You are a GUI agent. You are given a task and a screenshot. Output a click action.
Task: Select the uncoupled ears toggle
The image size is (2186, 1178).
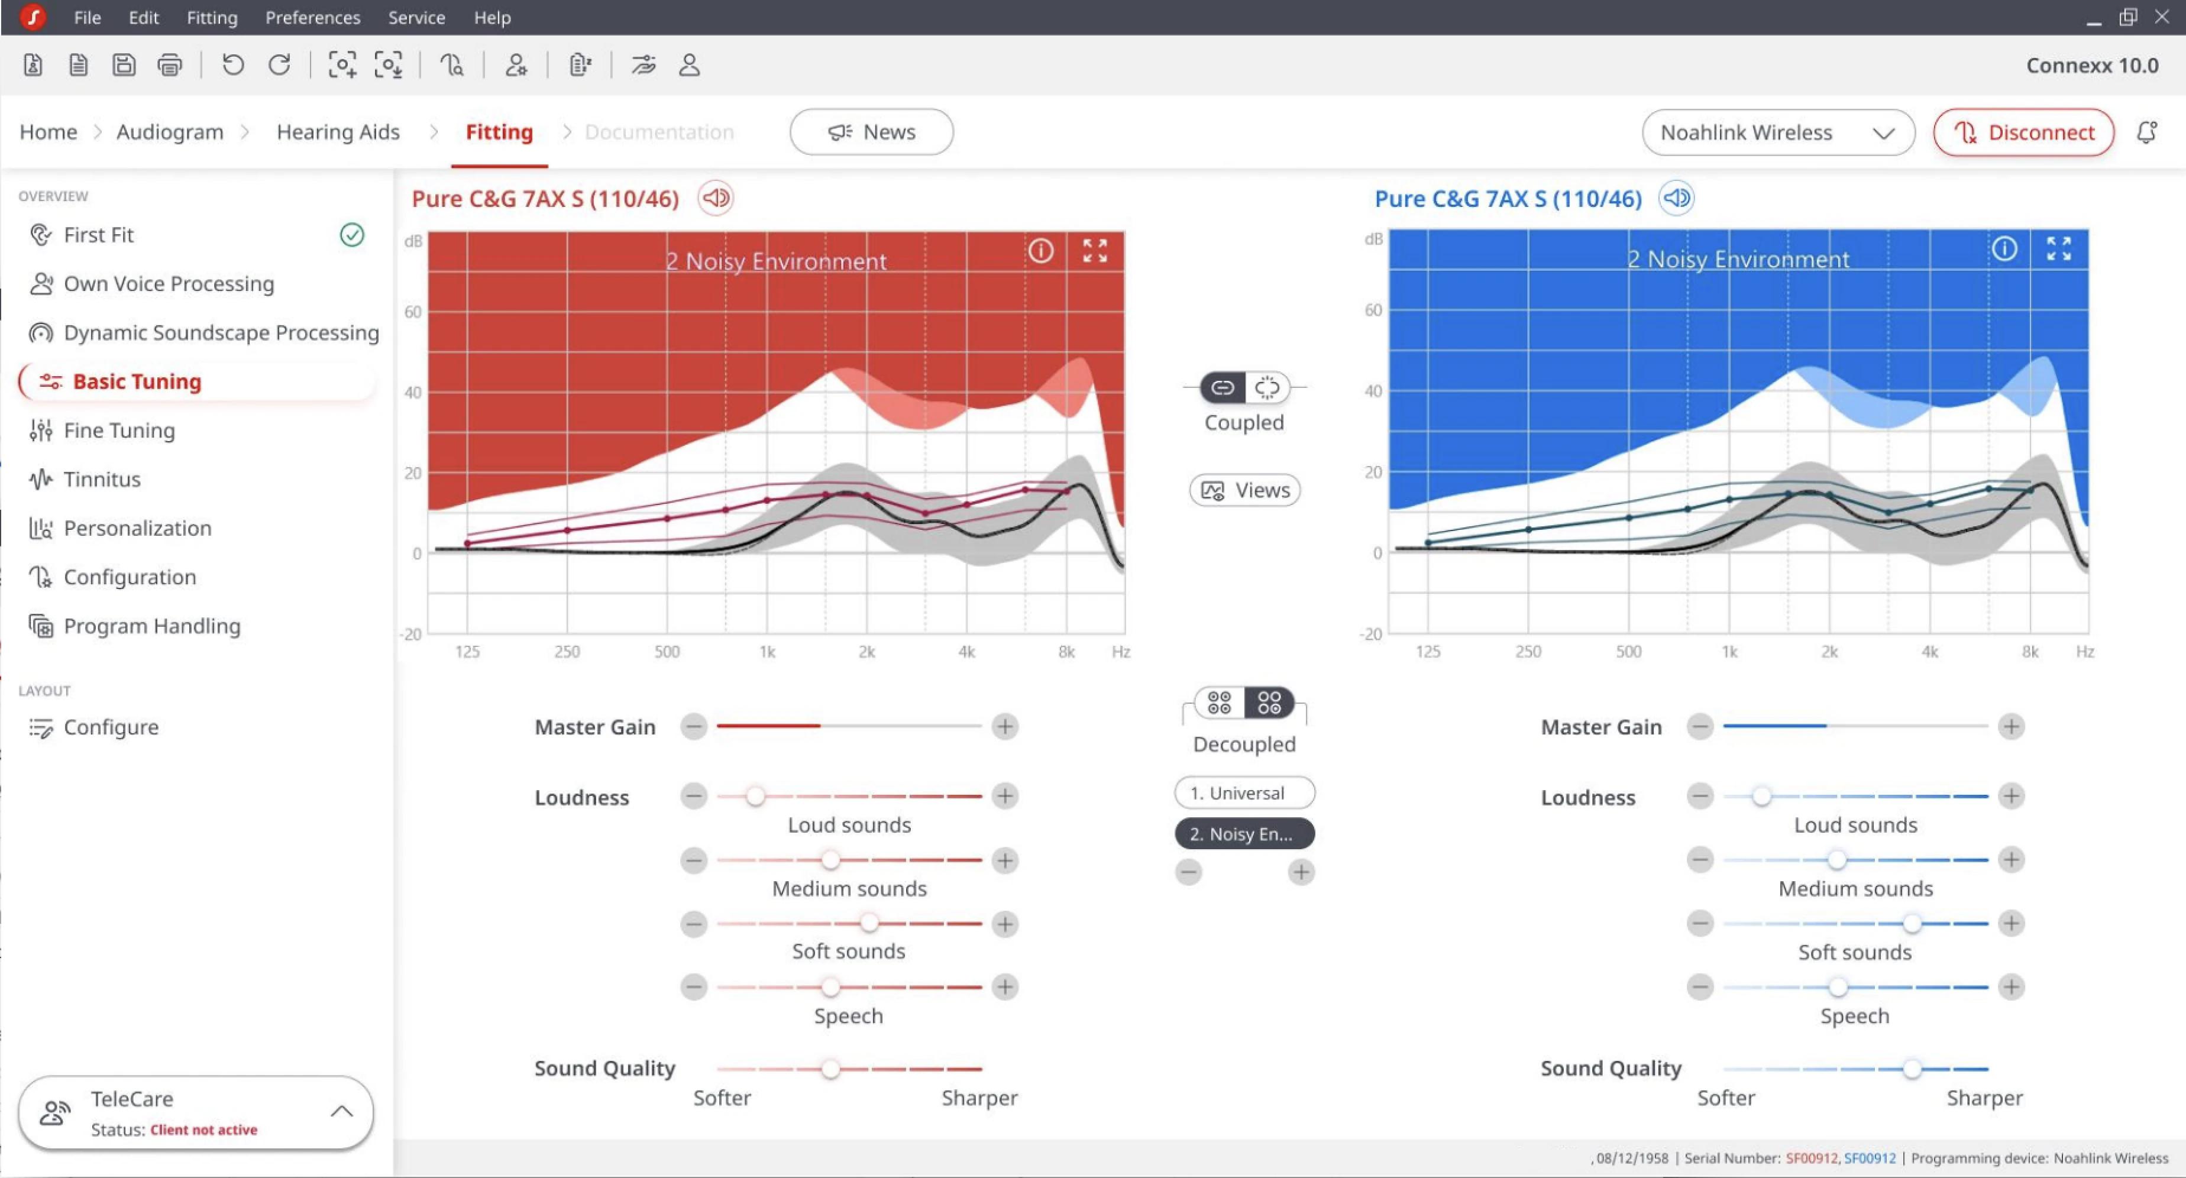1267,388
